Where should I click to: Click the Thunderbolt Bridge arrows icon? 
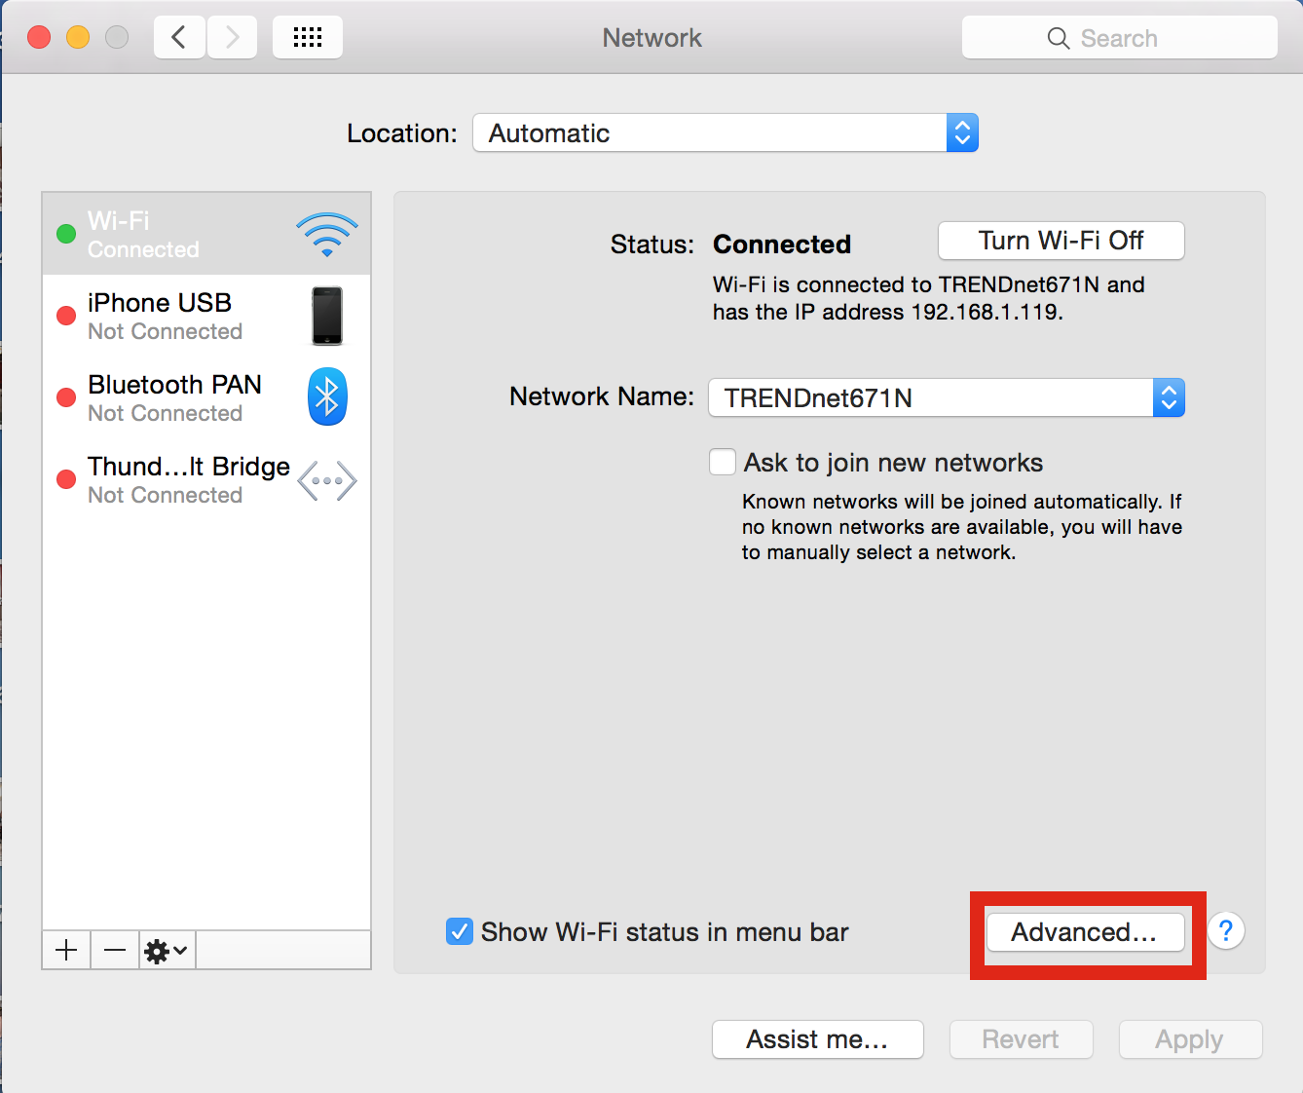tap(327, 480)
